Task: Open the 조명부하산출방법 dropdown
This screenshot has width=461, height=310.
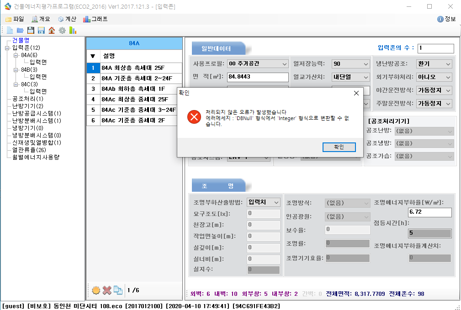Action: (x=264, y=202)
